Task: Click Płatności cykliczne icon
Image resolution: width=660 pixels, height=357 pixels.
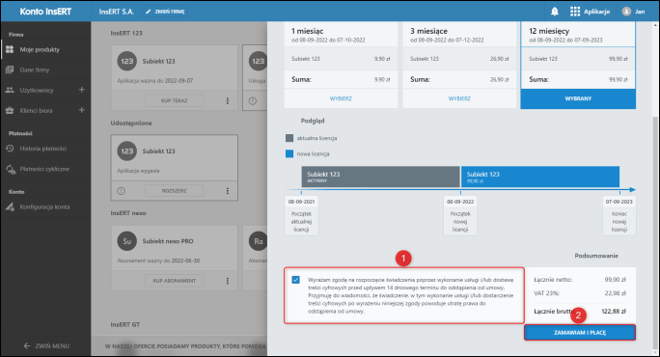Action: pyautogui.click(x=10, y=169)
